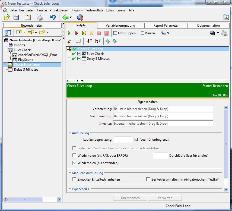This screenshot has height=211, width=232.
Task: Uncheck Wiederholen (bis bestanden)
Action: (75, 163)
